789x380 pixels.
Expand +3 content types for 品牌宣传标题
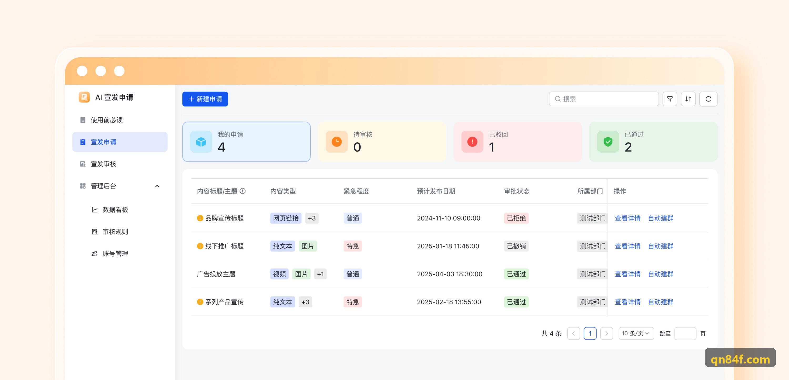coord(311,218)
